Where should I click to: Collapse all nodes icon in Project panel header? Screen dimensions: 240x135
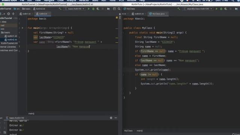[13, 14]
